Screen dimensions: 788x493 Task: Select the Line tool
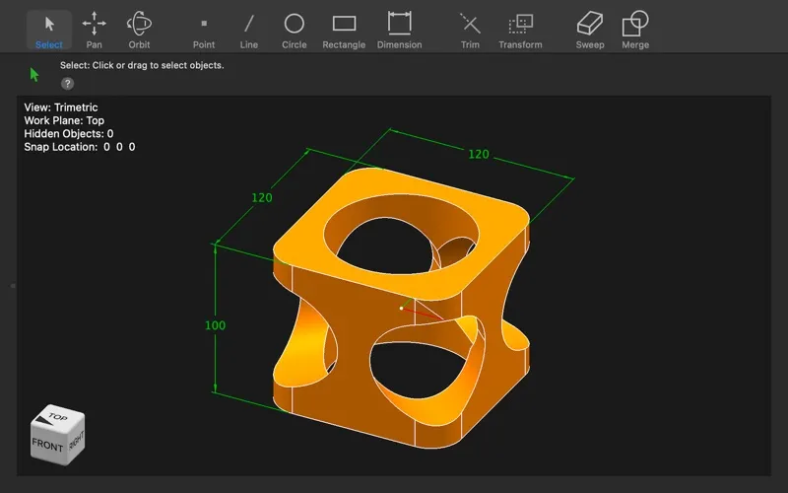(x=249, y=31)
